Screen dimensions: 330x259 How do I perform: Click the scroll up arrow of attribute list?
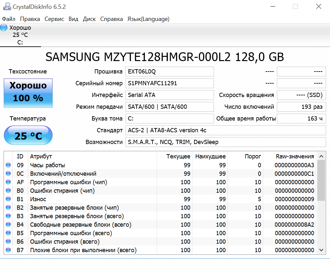[x=321, y=156]
